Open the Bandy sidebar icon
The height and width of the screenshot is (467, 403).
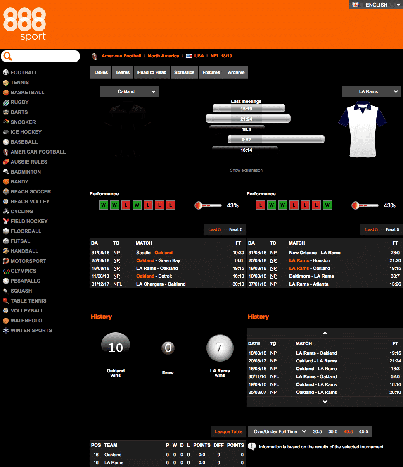[6, 182]
